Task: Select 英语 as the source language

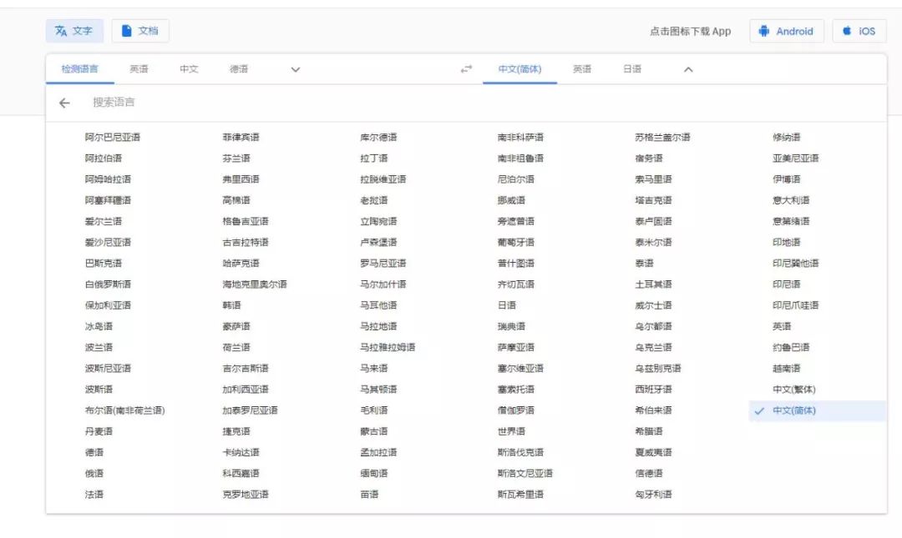Action: point(139,69)
